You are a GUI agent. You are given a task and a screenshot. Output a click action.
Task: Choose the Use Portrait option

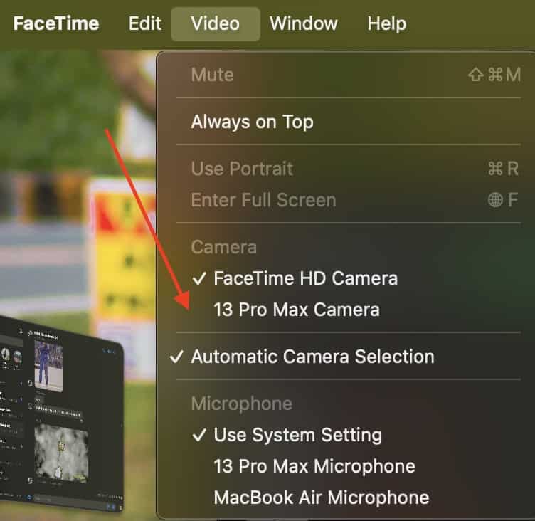tap(242, 169)
